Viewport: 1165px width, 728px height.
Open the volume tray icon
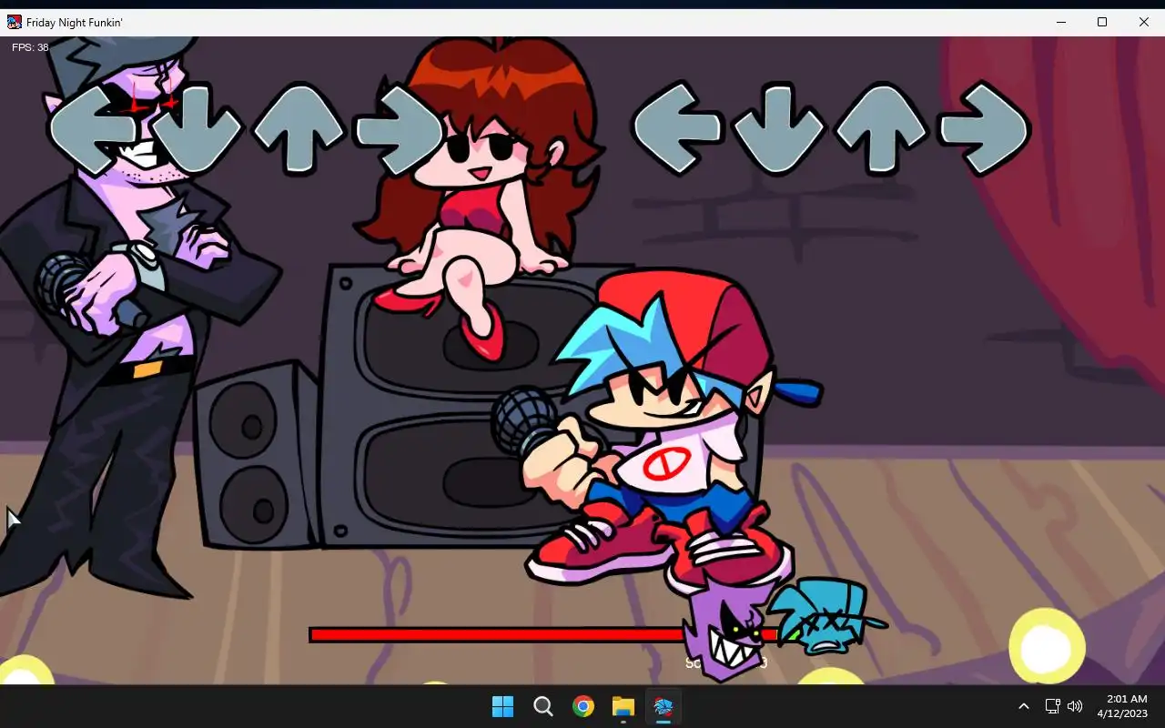point(1075,706)
